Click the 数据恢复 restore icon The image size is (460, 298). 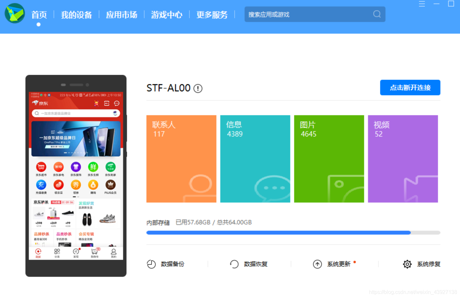(234, 264)
